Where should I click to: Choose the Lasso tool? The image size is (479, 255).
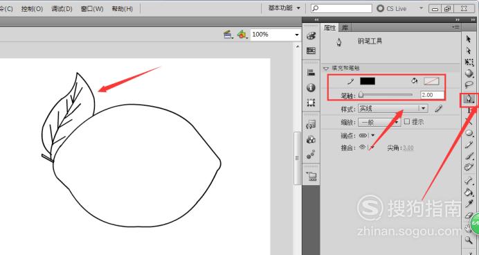469,85
